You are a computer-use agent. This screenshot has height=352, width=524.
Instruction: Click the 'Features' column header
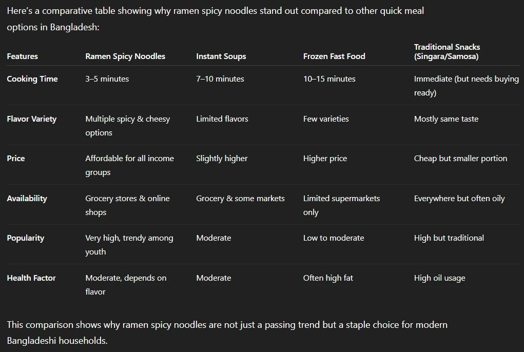(x=22, y=56)
